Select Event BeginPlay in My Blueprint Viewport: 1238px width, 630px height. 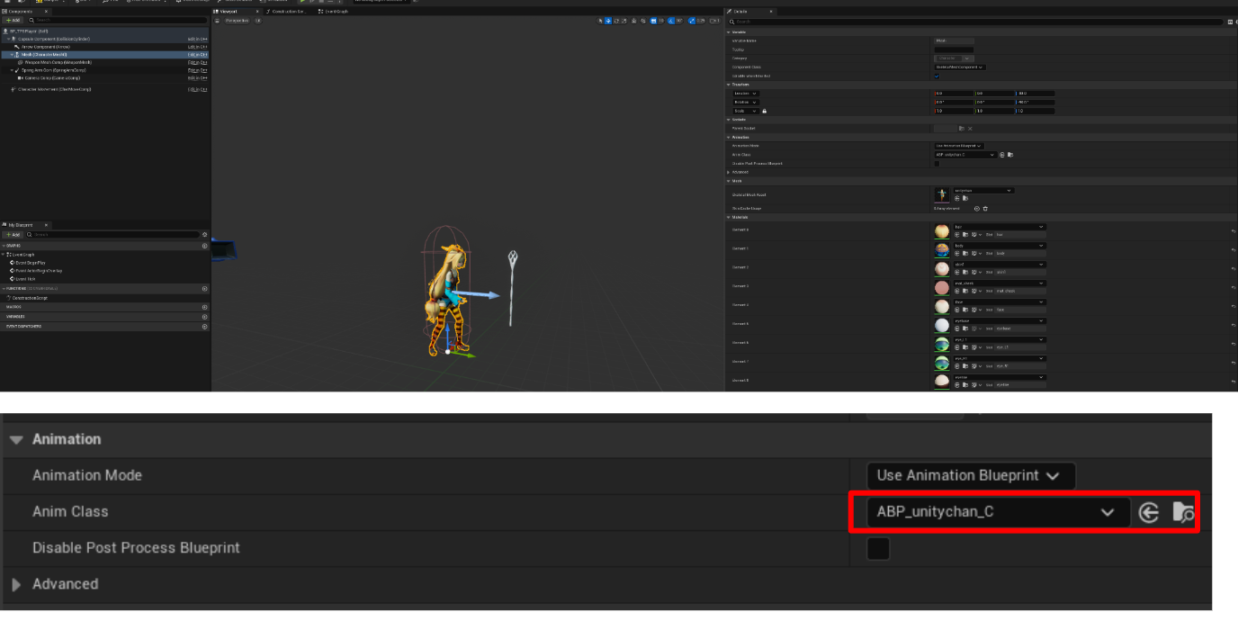tap(31, 263)
